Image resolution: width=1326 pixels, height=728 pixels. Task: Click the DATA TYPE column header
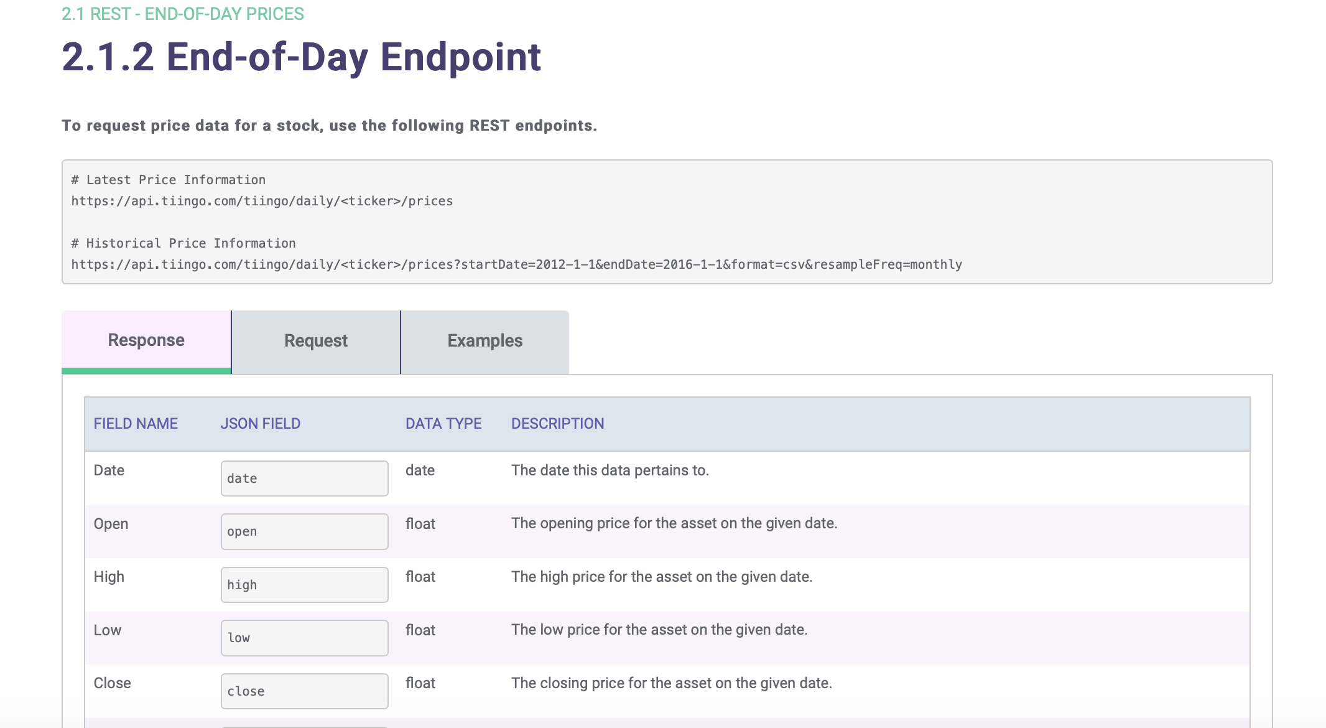pyautogui.click(x=443, y=424)
